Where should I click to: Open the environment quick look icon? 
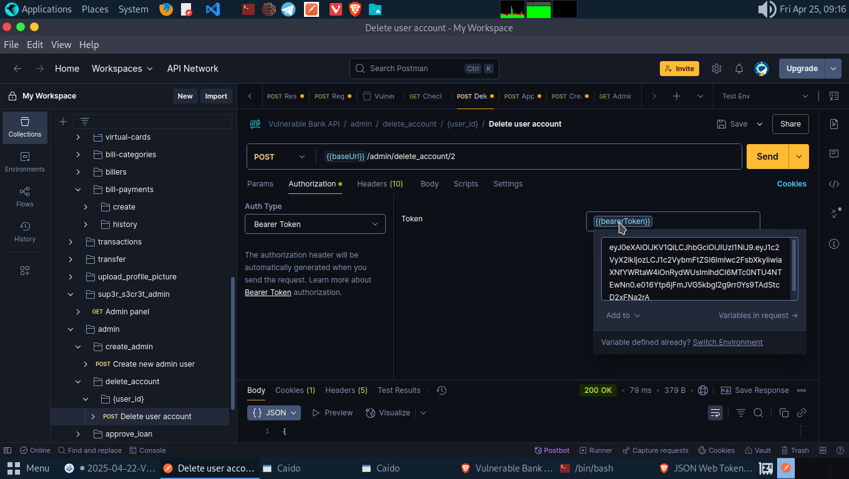pos(834,96)
